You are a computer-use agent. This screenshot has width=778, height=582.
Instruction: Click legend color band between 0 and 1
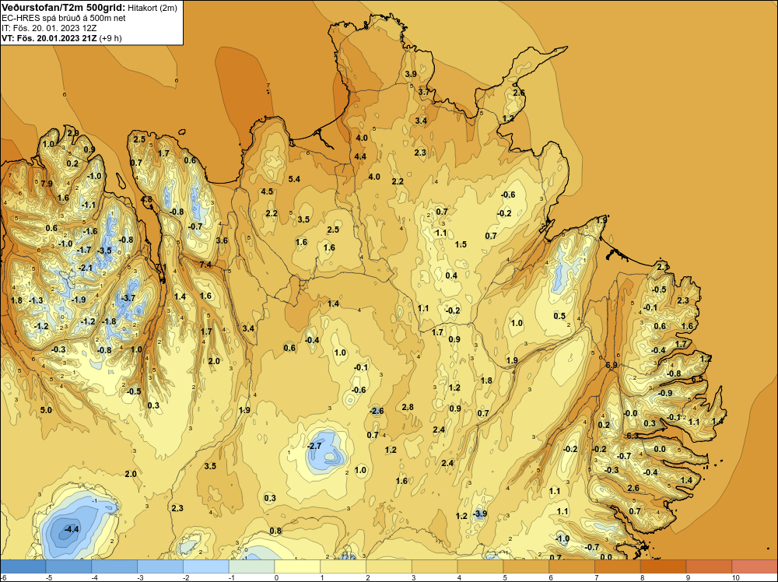pyautogui.click(x=297, y=566)
